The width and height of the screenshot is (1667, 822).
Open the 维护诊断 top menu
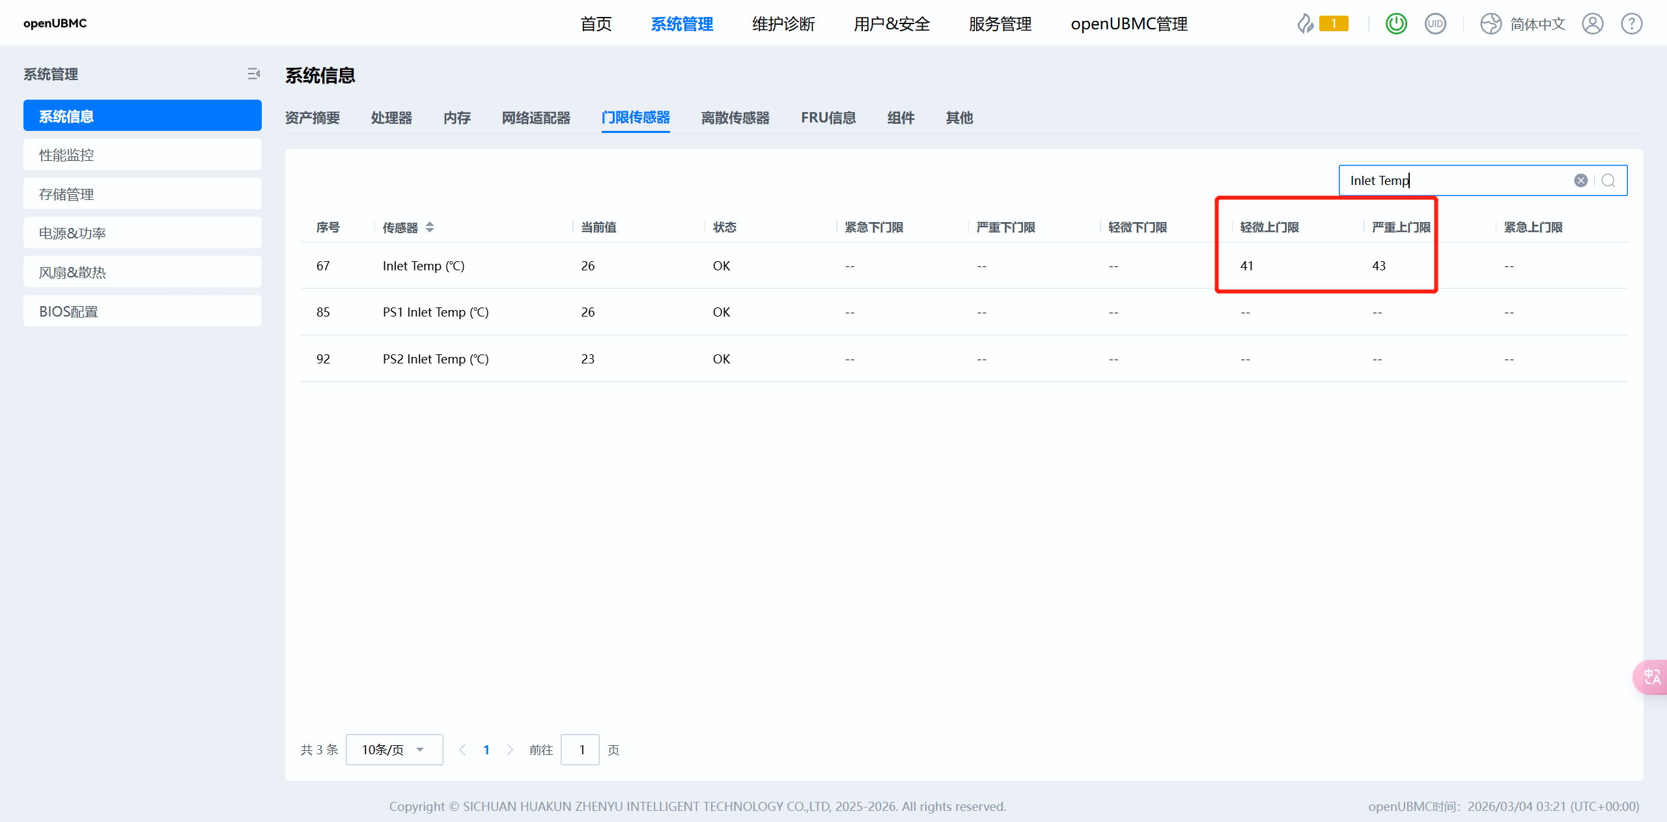tap(783, 24)
